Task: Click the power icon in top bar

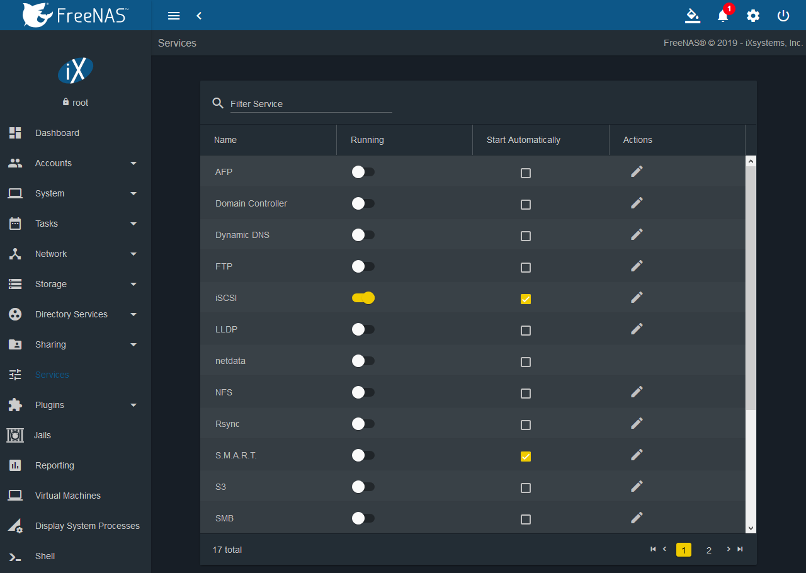Action: pos(783,16)
